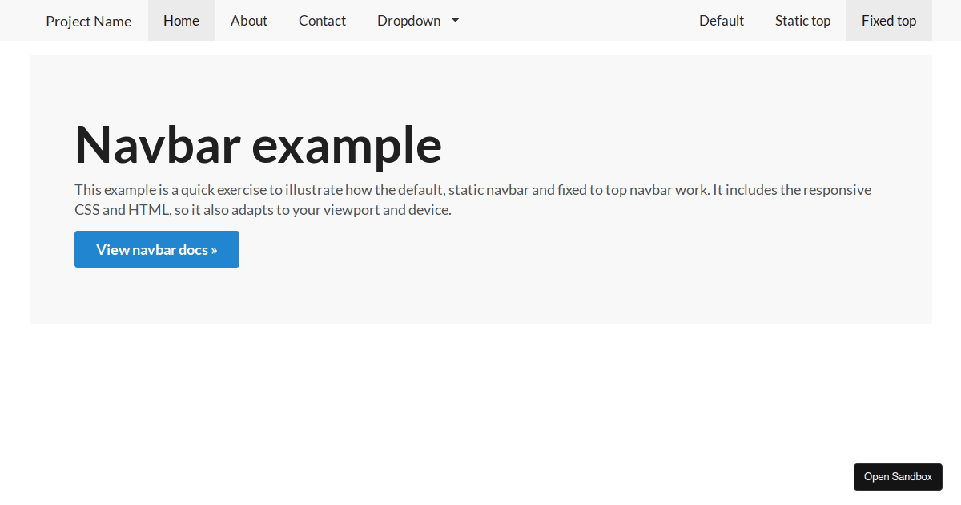Open the sandbox via Open Sandbox button

point(898,476)
